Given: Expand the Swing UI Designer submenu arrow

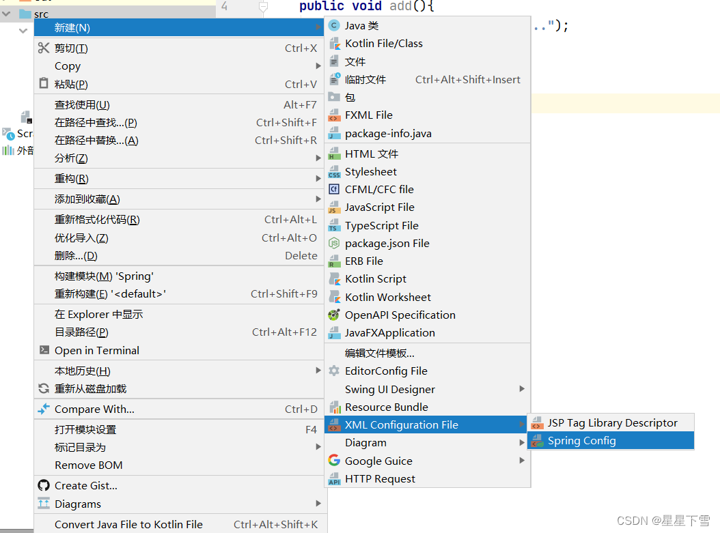Looking at the screenshot, I should tap(522, 389).
